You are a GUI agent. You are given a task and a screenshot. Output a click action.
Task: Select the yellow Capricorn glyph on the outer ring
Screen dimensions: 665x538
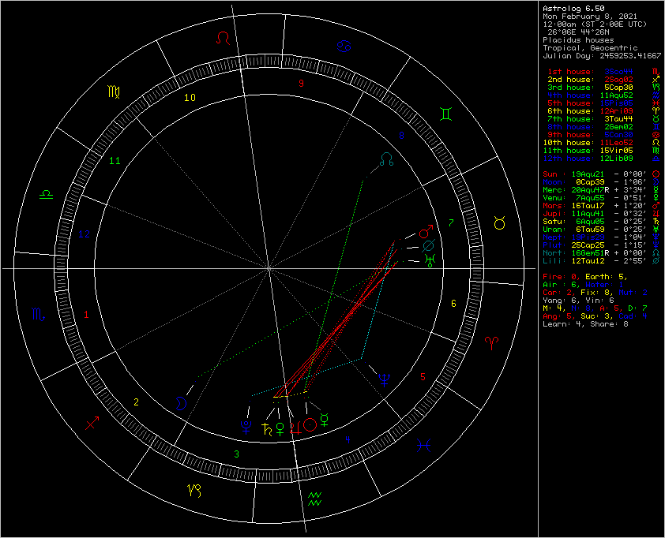tap(194, 491)
